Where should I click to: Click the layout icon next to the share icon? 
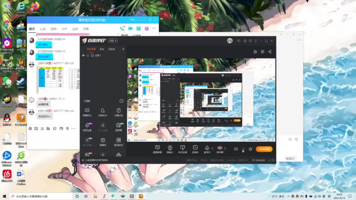click(263, 52)
